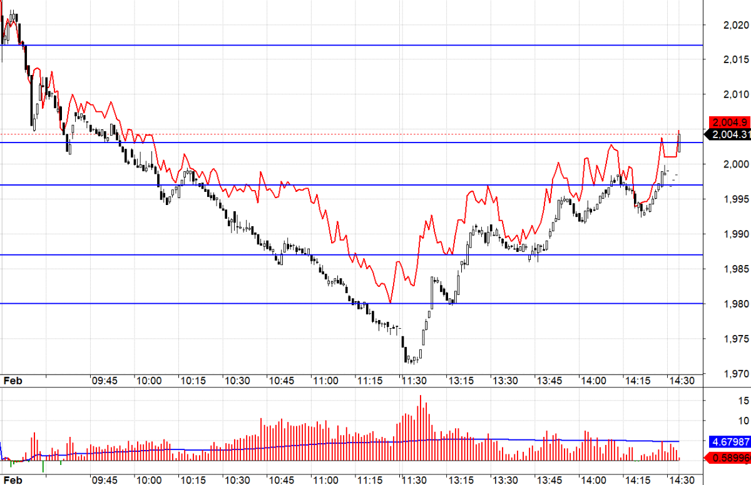
Task: Click the 14:30 label below the volume panel
Action: (x=682, y=480)
